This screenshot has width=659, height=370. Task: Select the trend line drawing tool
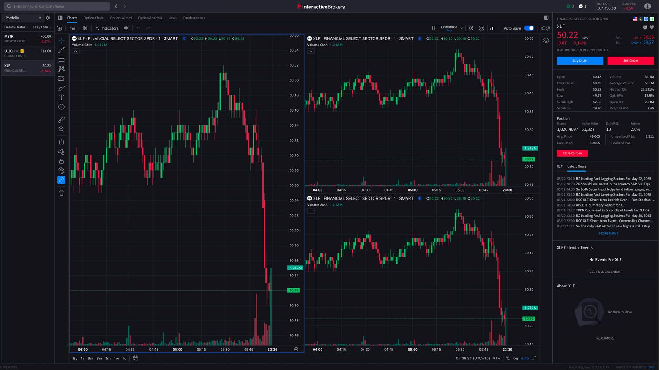coord(61,50)
